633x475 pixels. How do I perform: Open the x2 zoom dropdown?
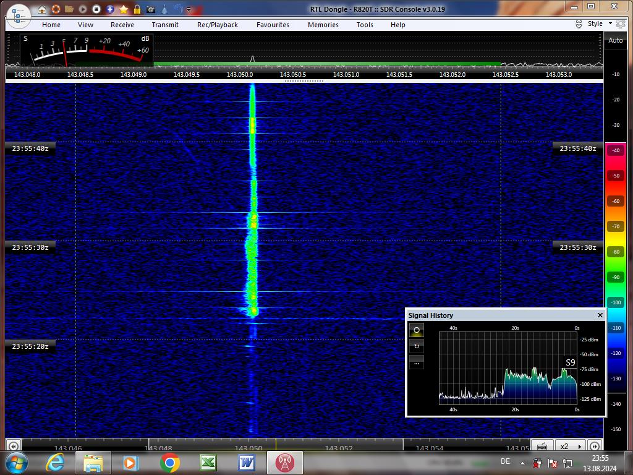[x=571, y=446]
